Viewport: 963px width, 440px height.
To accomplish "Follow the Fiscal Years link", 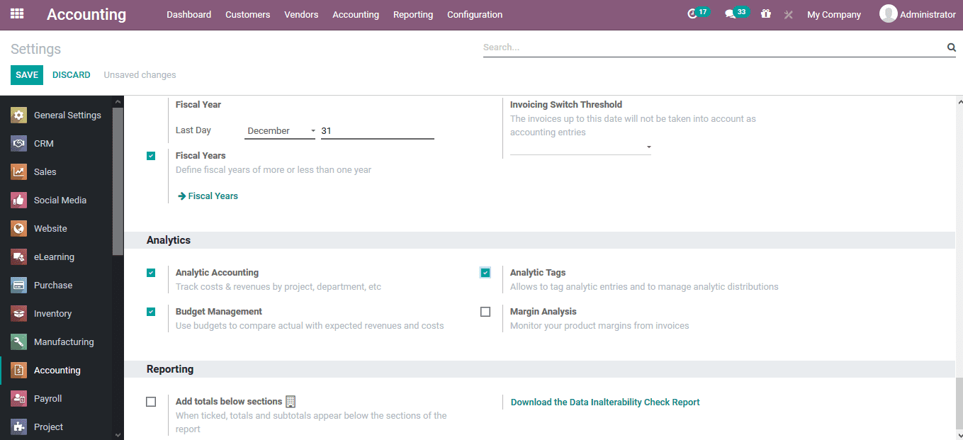I will point(208,196).
